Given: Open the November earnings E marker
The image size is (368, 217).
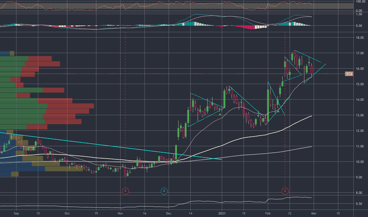Looking at the screenshot, I should click(x=125, y=191).
